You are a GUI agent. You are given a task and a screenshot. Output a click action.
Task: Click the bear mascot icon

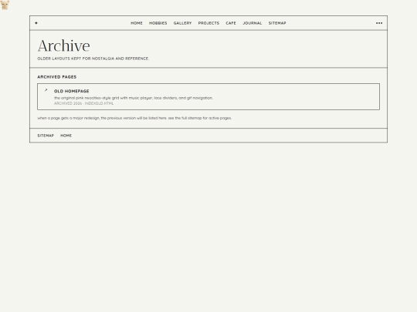point(5,5)
